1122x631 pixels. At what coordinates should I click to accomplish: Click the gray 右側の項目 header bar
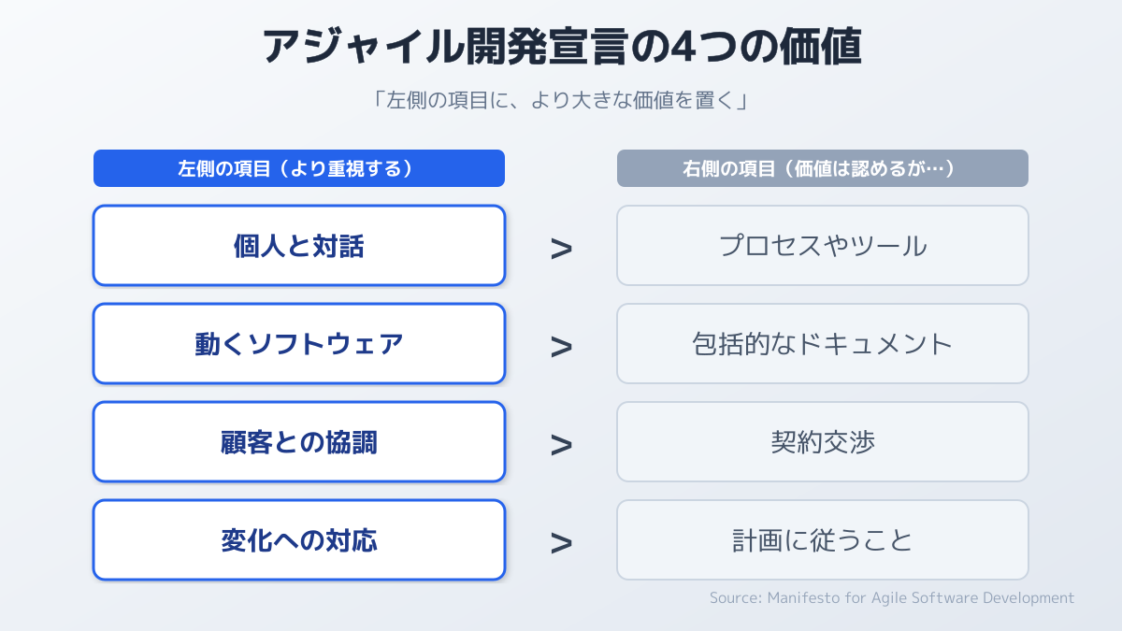point(823,168)
